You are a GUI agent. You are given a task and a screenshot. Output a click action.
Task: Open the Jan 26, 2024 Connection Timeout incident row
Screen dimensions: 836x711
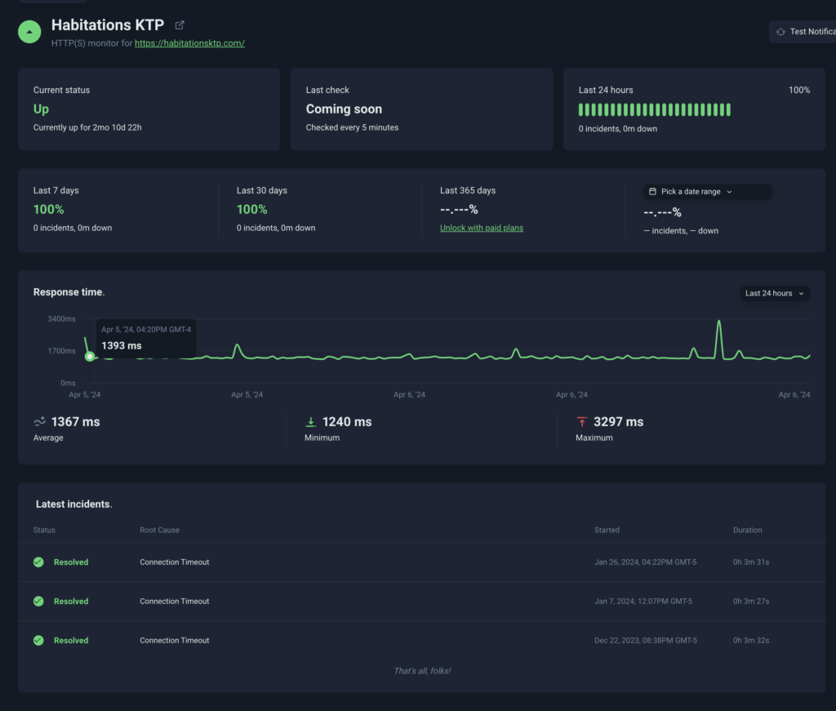[174, 562]
